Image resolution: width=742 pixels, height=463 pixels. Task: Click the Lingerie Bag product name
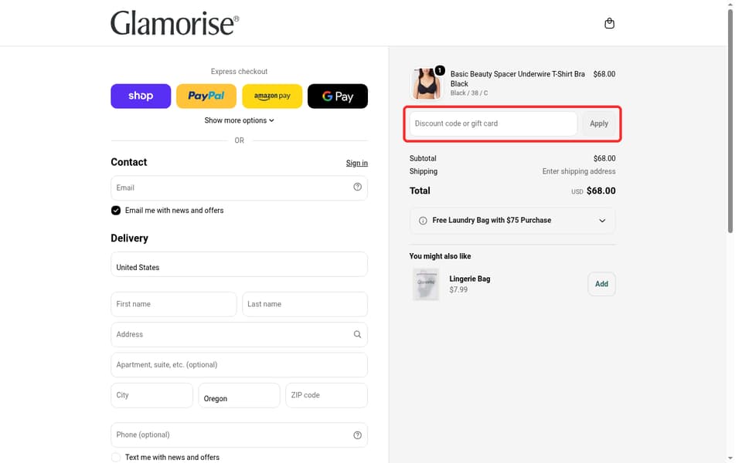pyautogui.click(x=469, y=279)
